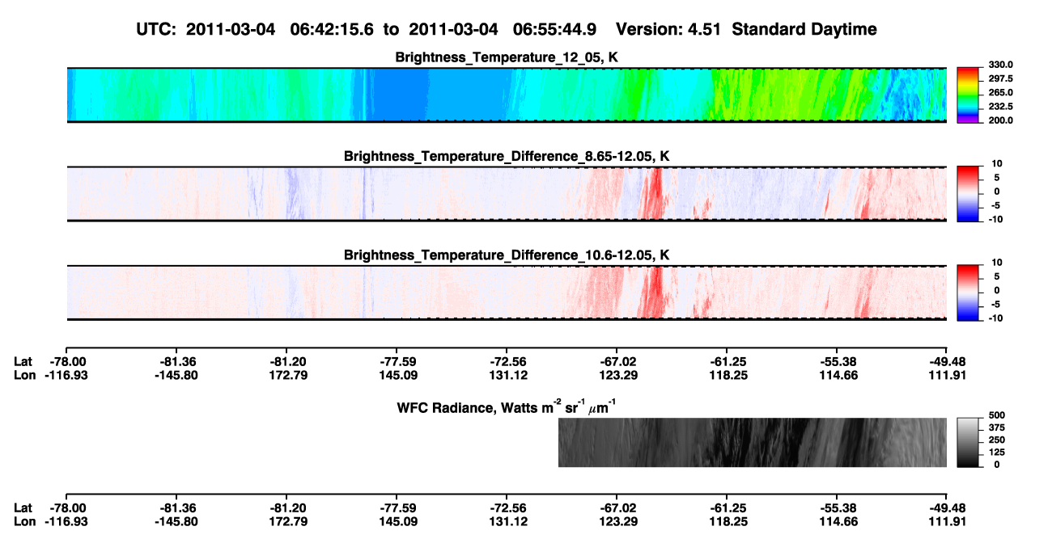1052x539 pixels.
Task: Click the 'Lon' row label beneath WFC Radiance
Action: pos(25,521)
